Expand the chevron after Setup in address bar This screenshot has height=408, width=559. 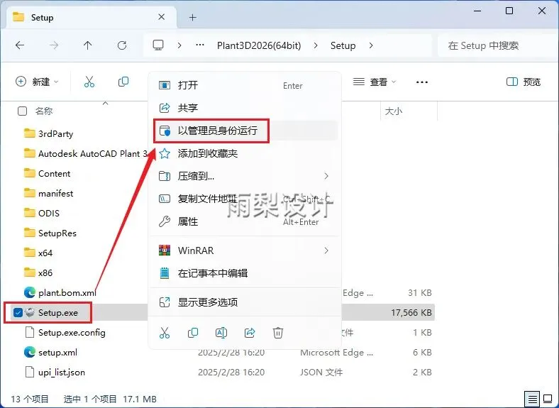[371, 45]
